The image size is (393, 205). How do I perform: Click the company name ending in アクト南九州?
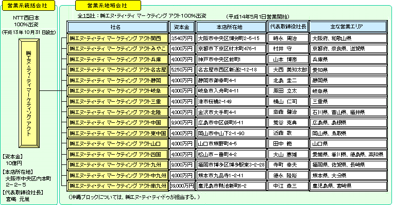point(117,186)
